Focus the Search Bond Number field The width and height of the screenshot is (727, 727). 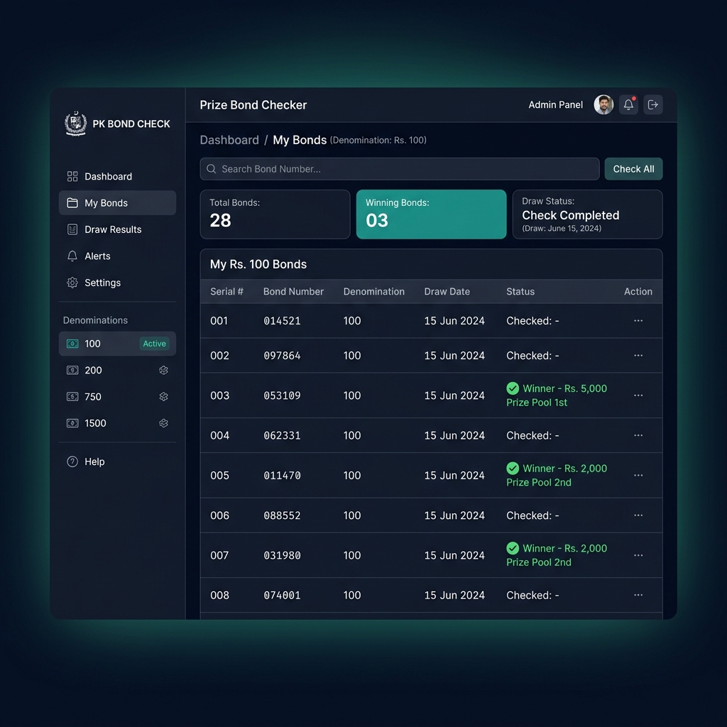pyautogui.click(x=400, y=169)
